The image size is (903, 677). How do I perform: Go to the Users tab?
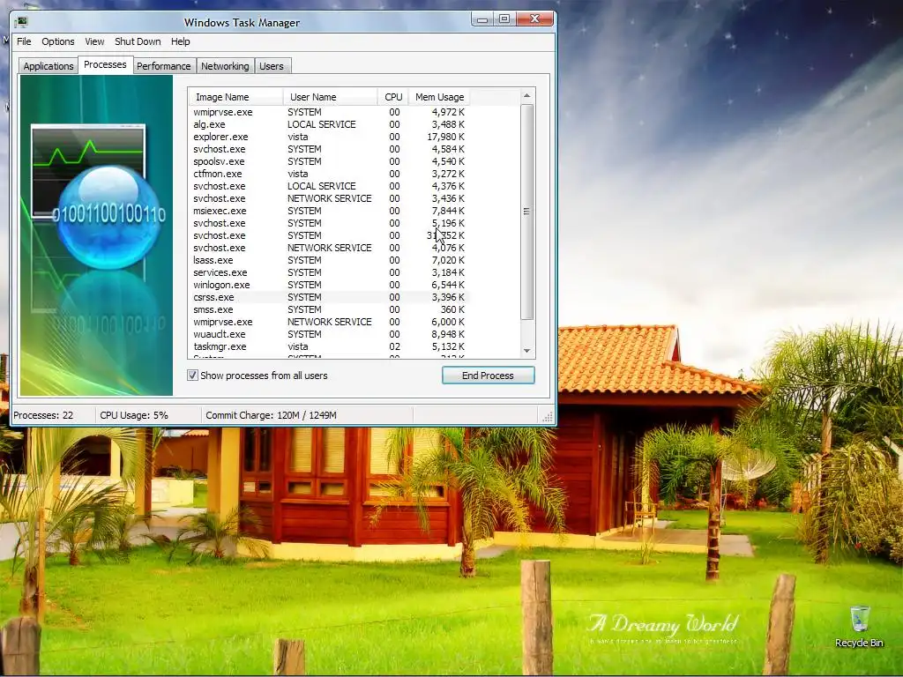[272, 66]
